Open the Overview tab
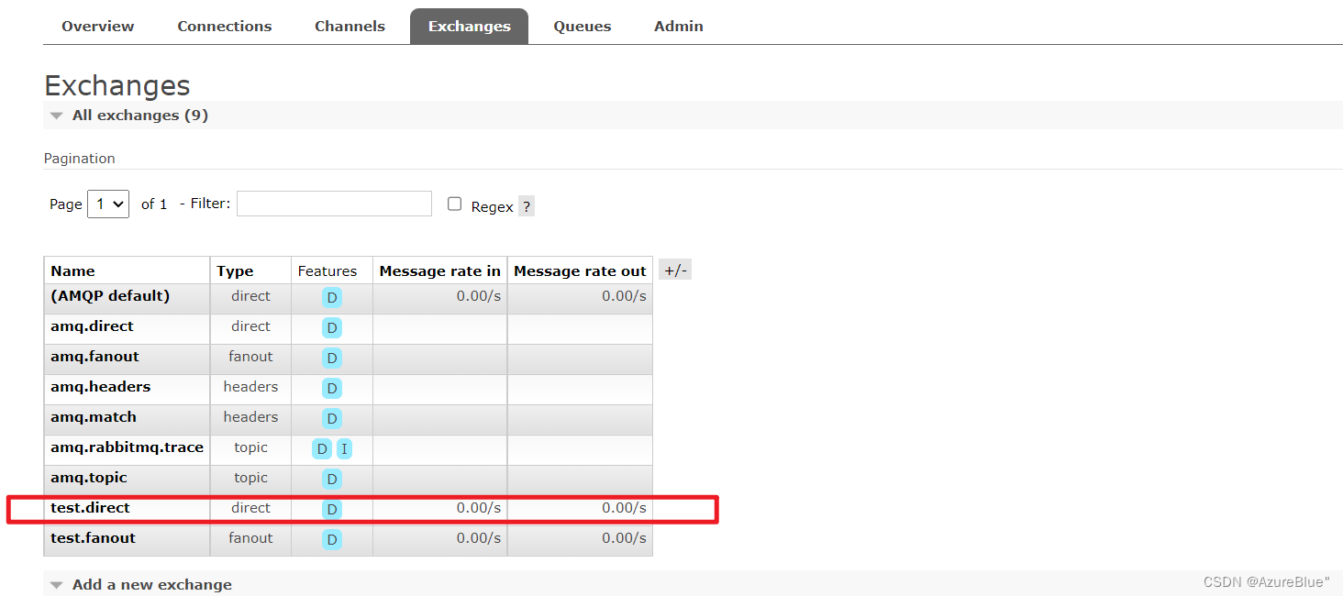This screenshot has height=596, width=1343. coord(98,26)
